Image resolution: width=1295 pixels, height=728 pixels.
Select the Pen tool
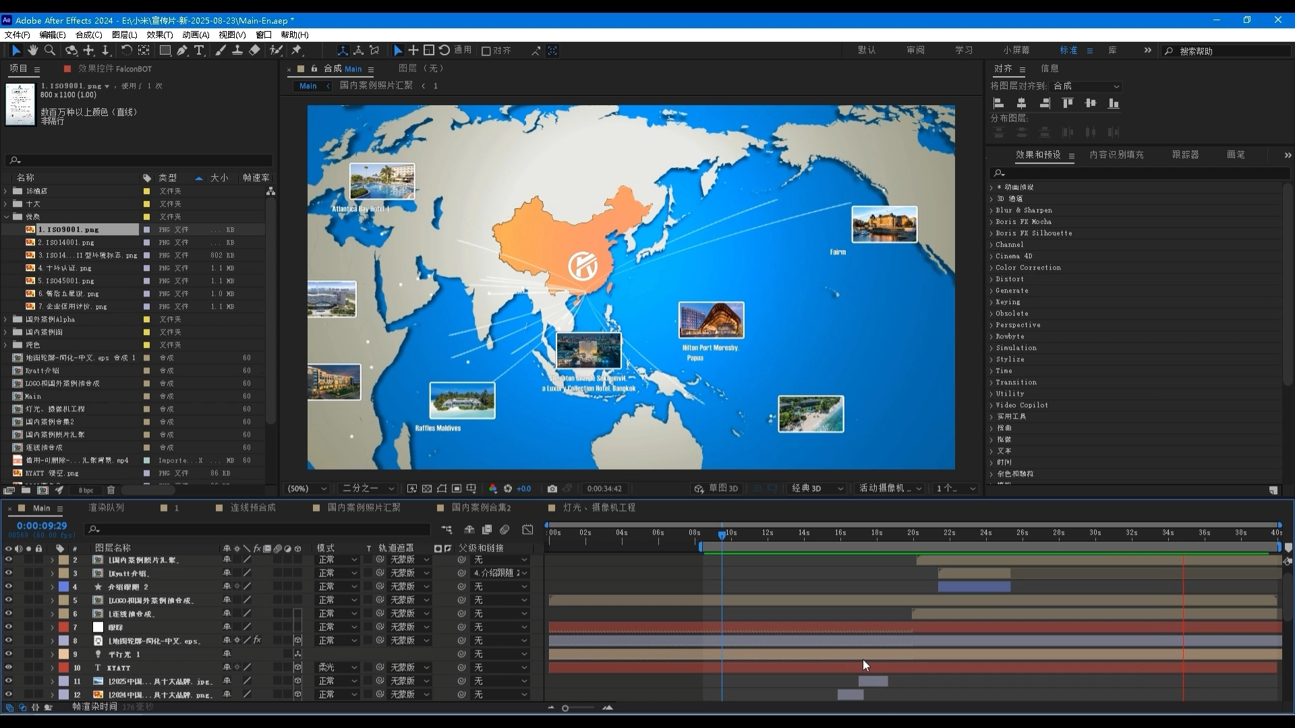182,51
